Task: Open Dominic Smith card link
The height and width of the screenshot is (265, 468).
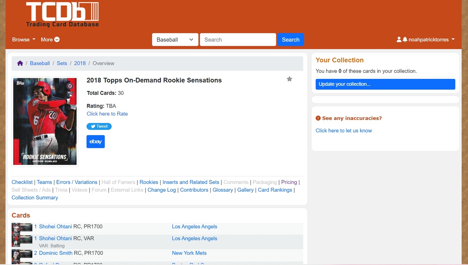Action: [56, 253]
